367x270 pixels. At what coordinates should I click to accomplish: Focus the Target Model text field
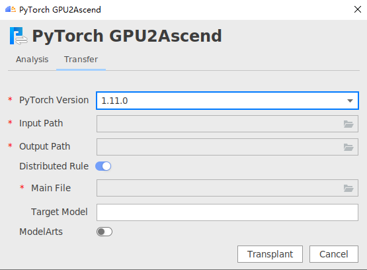227,212
